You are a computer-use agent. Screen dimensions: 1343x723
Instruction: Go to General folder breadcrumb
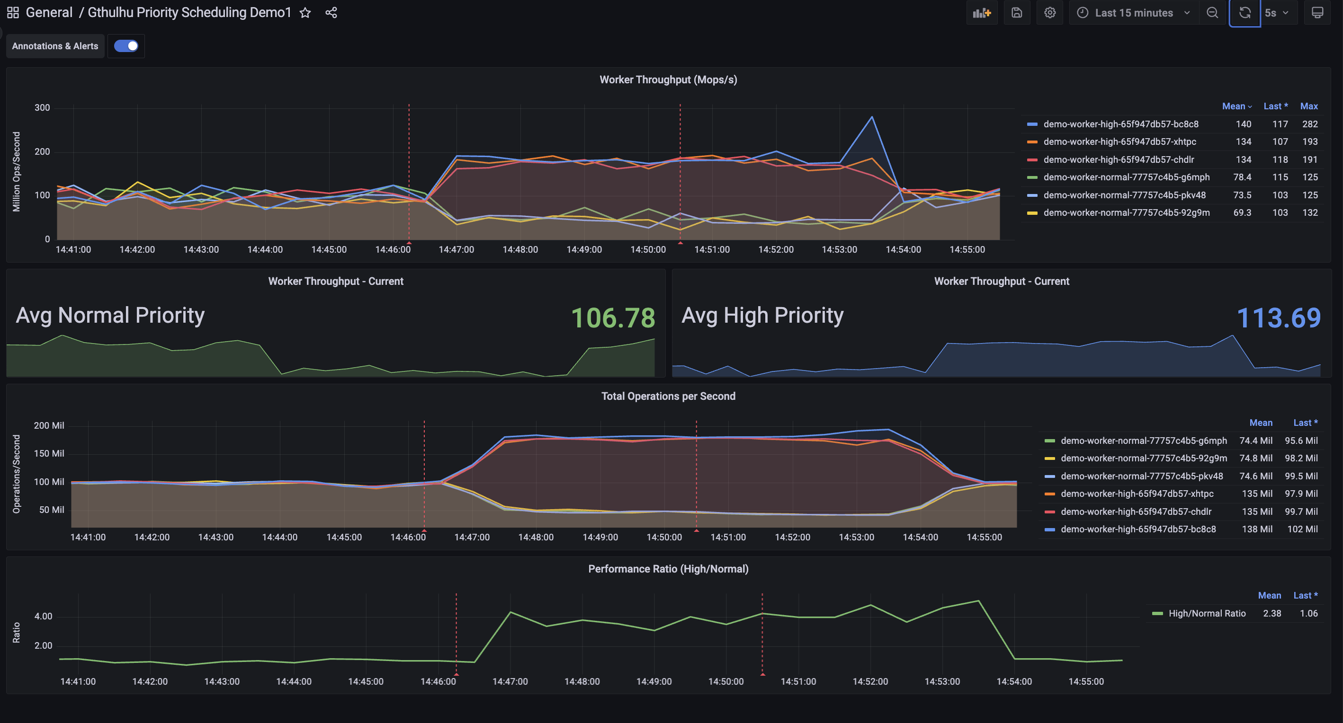pyautogui.click(x=49, y=12)
